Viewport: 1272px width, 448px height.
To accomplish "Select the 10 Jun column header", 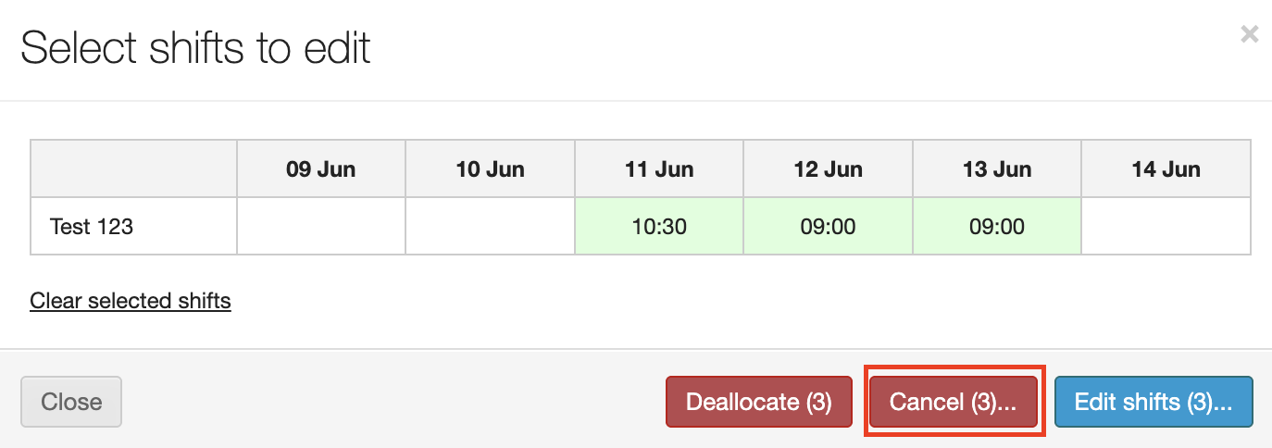I will click(490, 169).
